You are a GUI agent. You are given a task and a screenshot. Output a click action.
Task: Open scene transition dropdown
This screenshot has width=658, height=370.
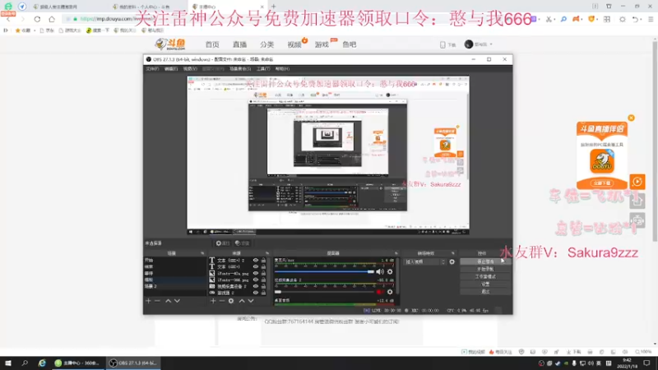424,261
